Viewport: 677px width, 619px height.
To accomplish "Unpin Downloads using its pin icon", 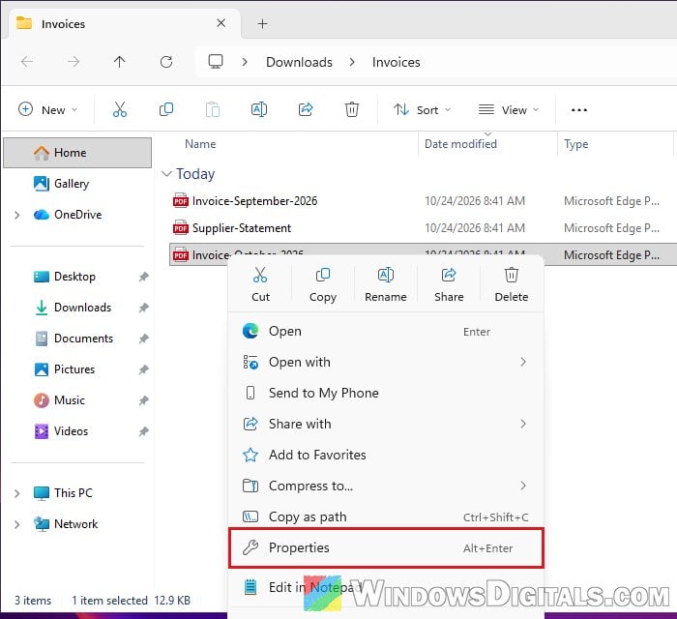I will point(143,308).
